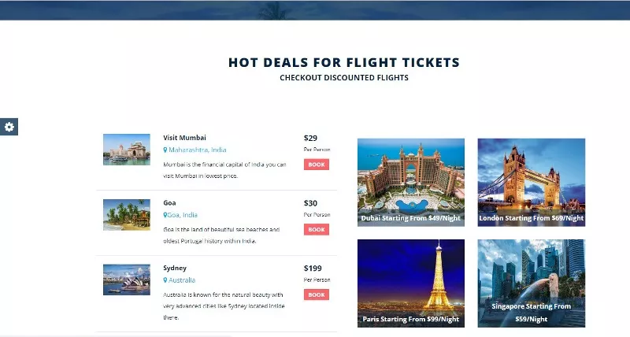Click the location pin icon beside Maharashtra, India
Screen dimensions: 630x337
coord(165,150)
